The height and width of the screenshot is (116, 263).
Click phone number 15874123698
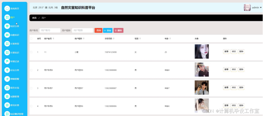110,52
